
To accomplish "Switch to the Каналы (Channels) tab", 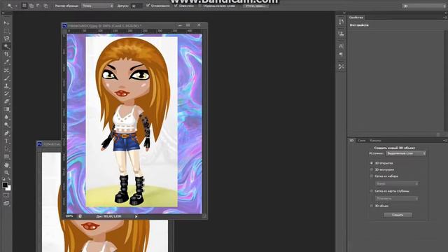I will (x=375, y=141).
